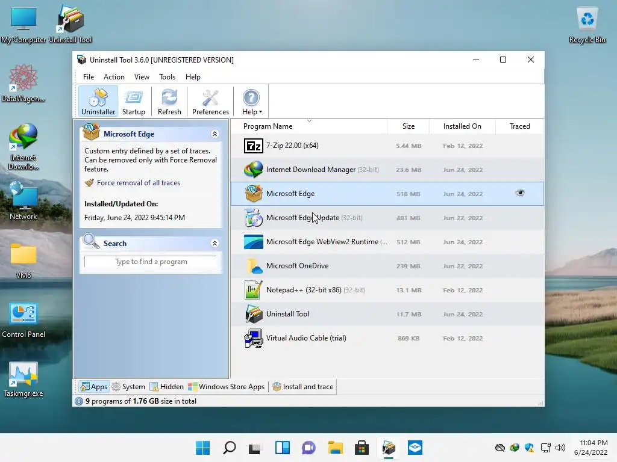Click Force removal of all traces link
This screenshot has width=617, height=462.
tap(138, 183)
